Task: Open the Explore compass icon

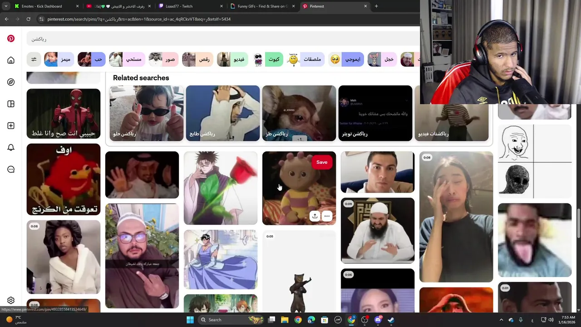Action: [11, 82]
